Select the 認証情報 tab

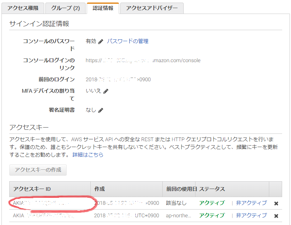point(103,8)
